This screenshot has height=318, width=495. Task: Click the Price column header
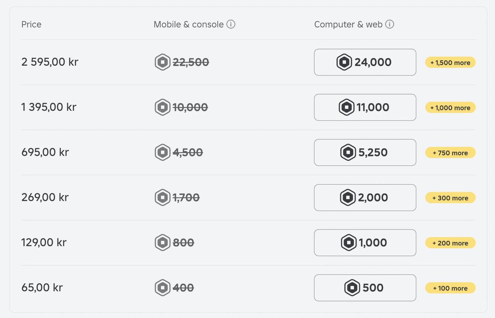coord(31,24)
